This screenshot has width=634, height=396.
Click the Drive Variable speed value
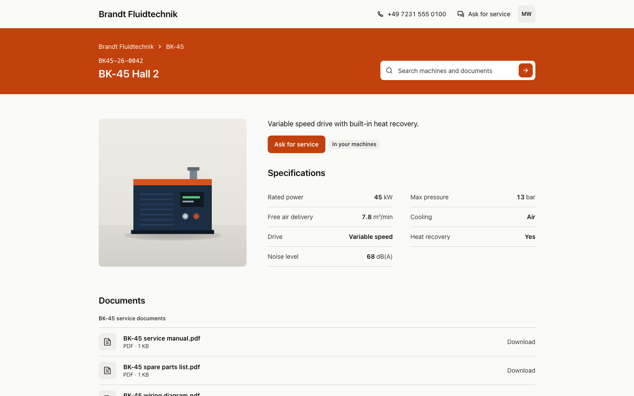[x=371, y=237]
